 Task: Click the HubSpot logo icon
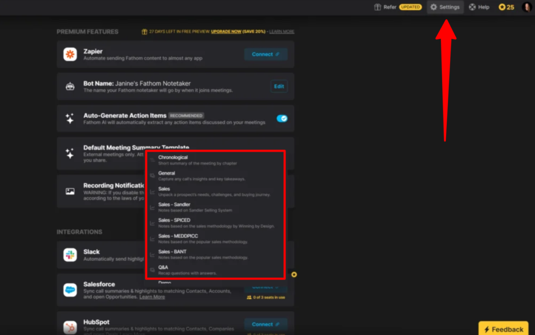pos(70,326)
